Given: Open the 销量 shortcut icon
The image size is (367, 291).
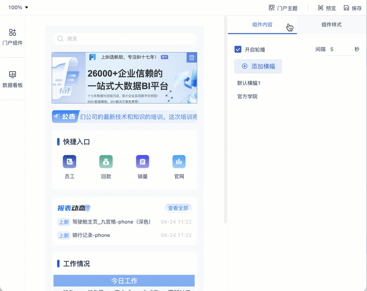Looking at the screenshot, I should (x=143, y=162).
